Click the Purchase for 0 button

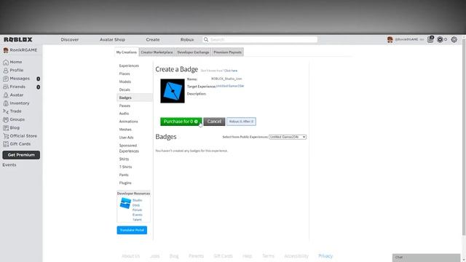pyautogui.click(x=181, y=122)
